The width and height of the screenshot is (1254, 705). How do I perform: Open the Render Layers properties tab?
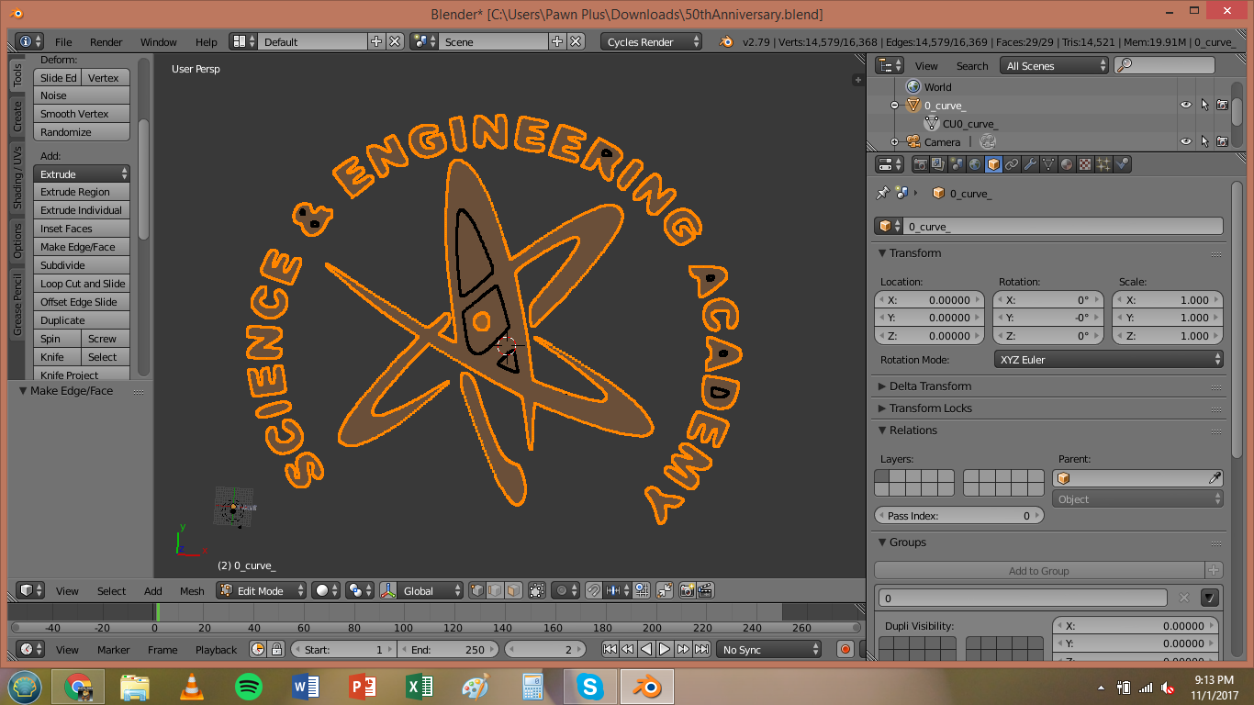pos(938,164)
